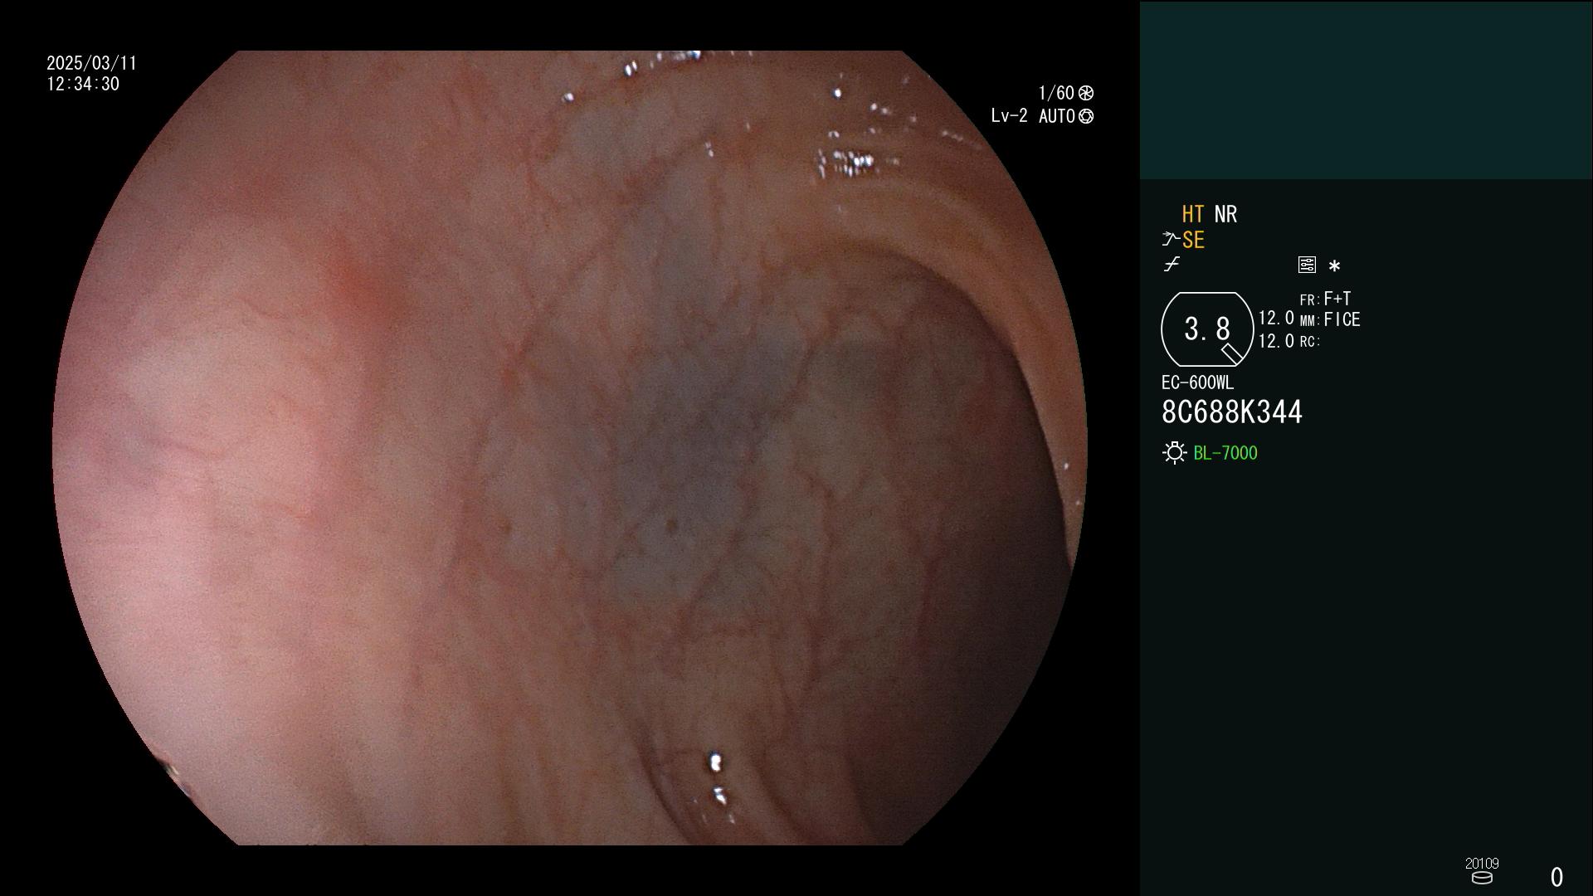
Task: Click the scope model EC-600WL text
Action: tap(1197, 383)
